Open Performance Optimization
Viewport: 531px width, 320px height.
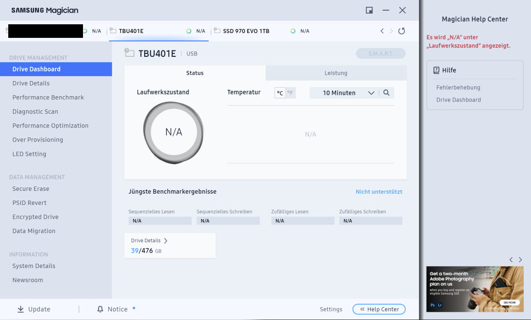click(50, 126)
